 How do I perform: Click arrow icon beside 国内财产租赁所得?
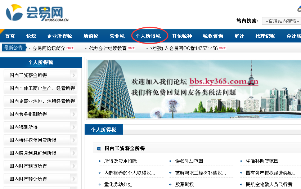tap(73, 166)
